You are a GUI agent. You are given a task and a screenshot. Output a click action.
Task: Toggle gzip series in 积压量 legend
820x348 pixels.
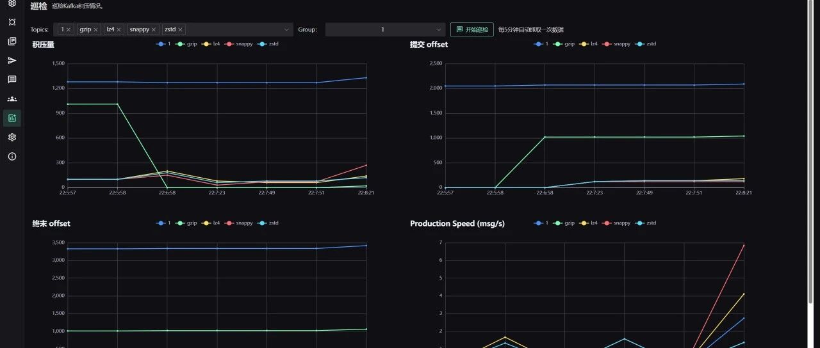point(186,44)
